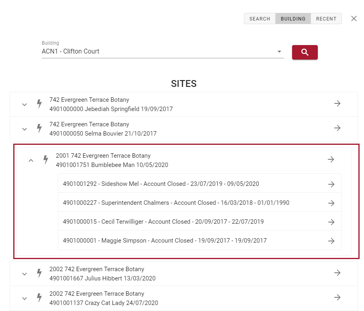The width and height of the screenshot is (364, 311).
Task: Open Julius Hibbert account via arrow
Action: tap(337, 273)
